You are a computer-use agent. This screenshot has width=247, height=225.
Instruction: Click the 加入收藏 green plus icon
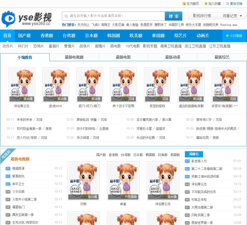pos(206,4)
